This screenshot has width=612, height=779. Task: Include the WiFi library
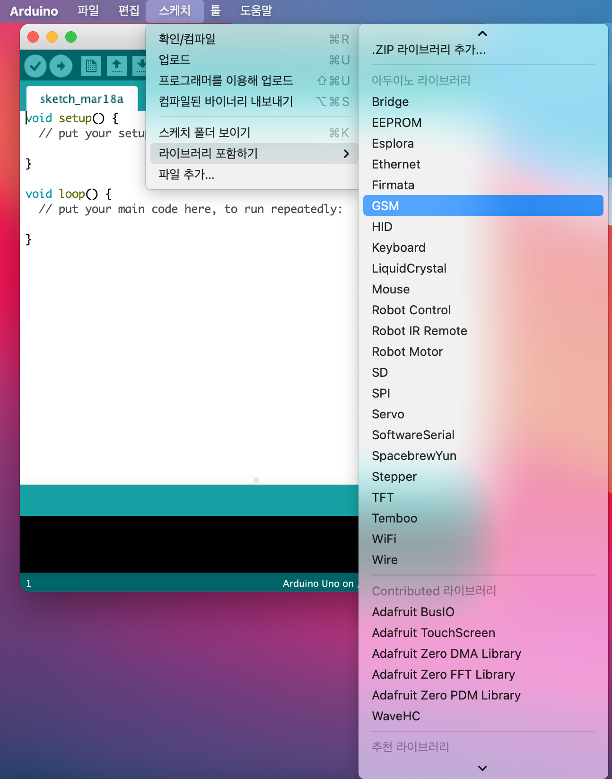click(483, 539)
